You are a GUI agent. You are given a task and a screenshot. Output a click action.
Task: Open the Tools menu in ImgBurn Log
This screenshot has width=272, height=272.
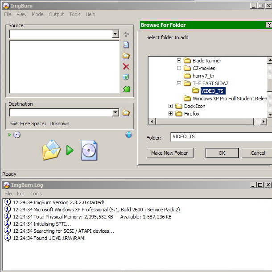click(36, 194)
